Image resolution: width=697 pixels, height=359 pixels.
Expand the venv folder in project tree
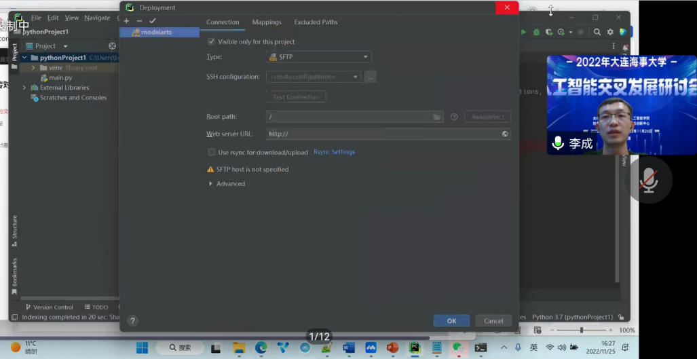point(33,68)
